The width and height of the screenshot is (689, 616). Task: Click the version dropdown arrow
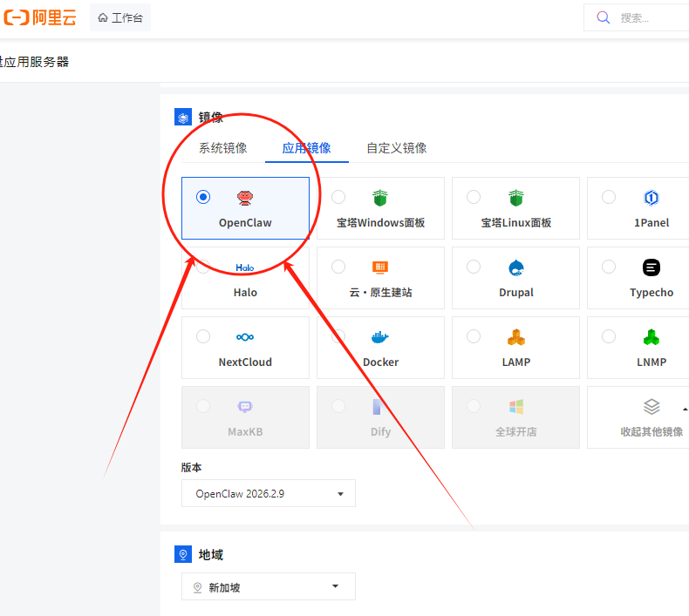pos(340,494)
